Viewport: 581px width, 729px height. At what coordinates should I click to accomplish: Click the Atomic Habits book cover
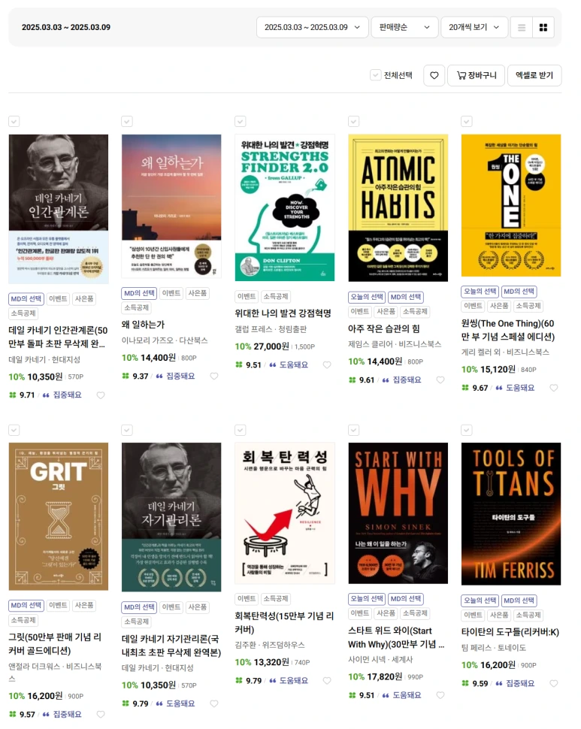click(398, 208)
